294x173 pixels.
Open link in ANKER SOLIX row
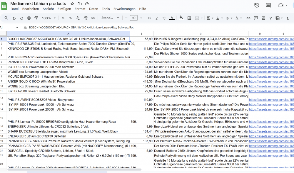coord(271,81)
